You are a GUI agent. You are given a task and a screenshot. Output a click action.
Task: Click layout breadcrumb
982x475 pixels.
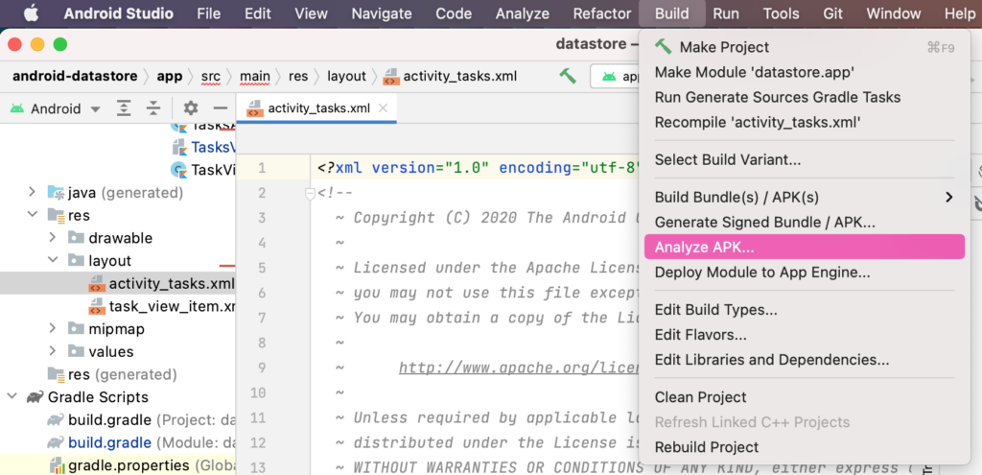point(346,77)
